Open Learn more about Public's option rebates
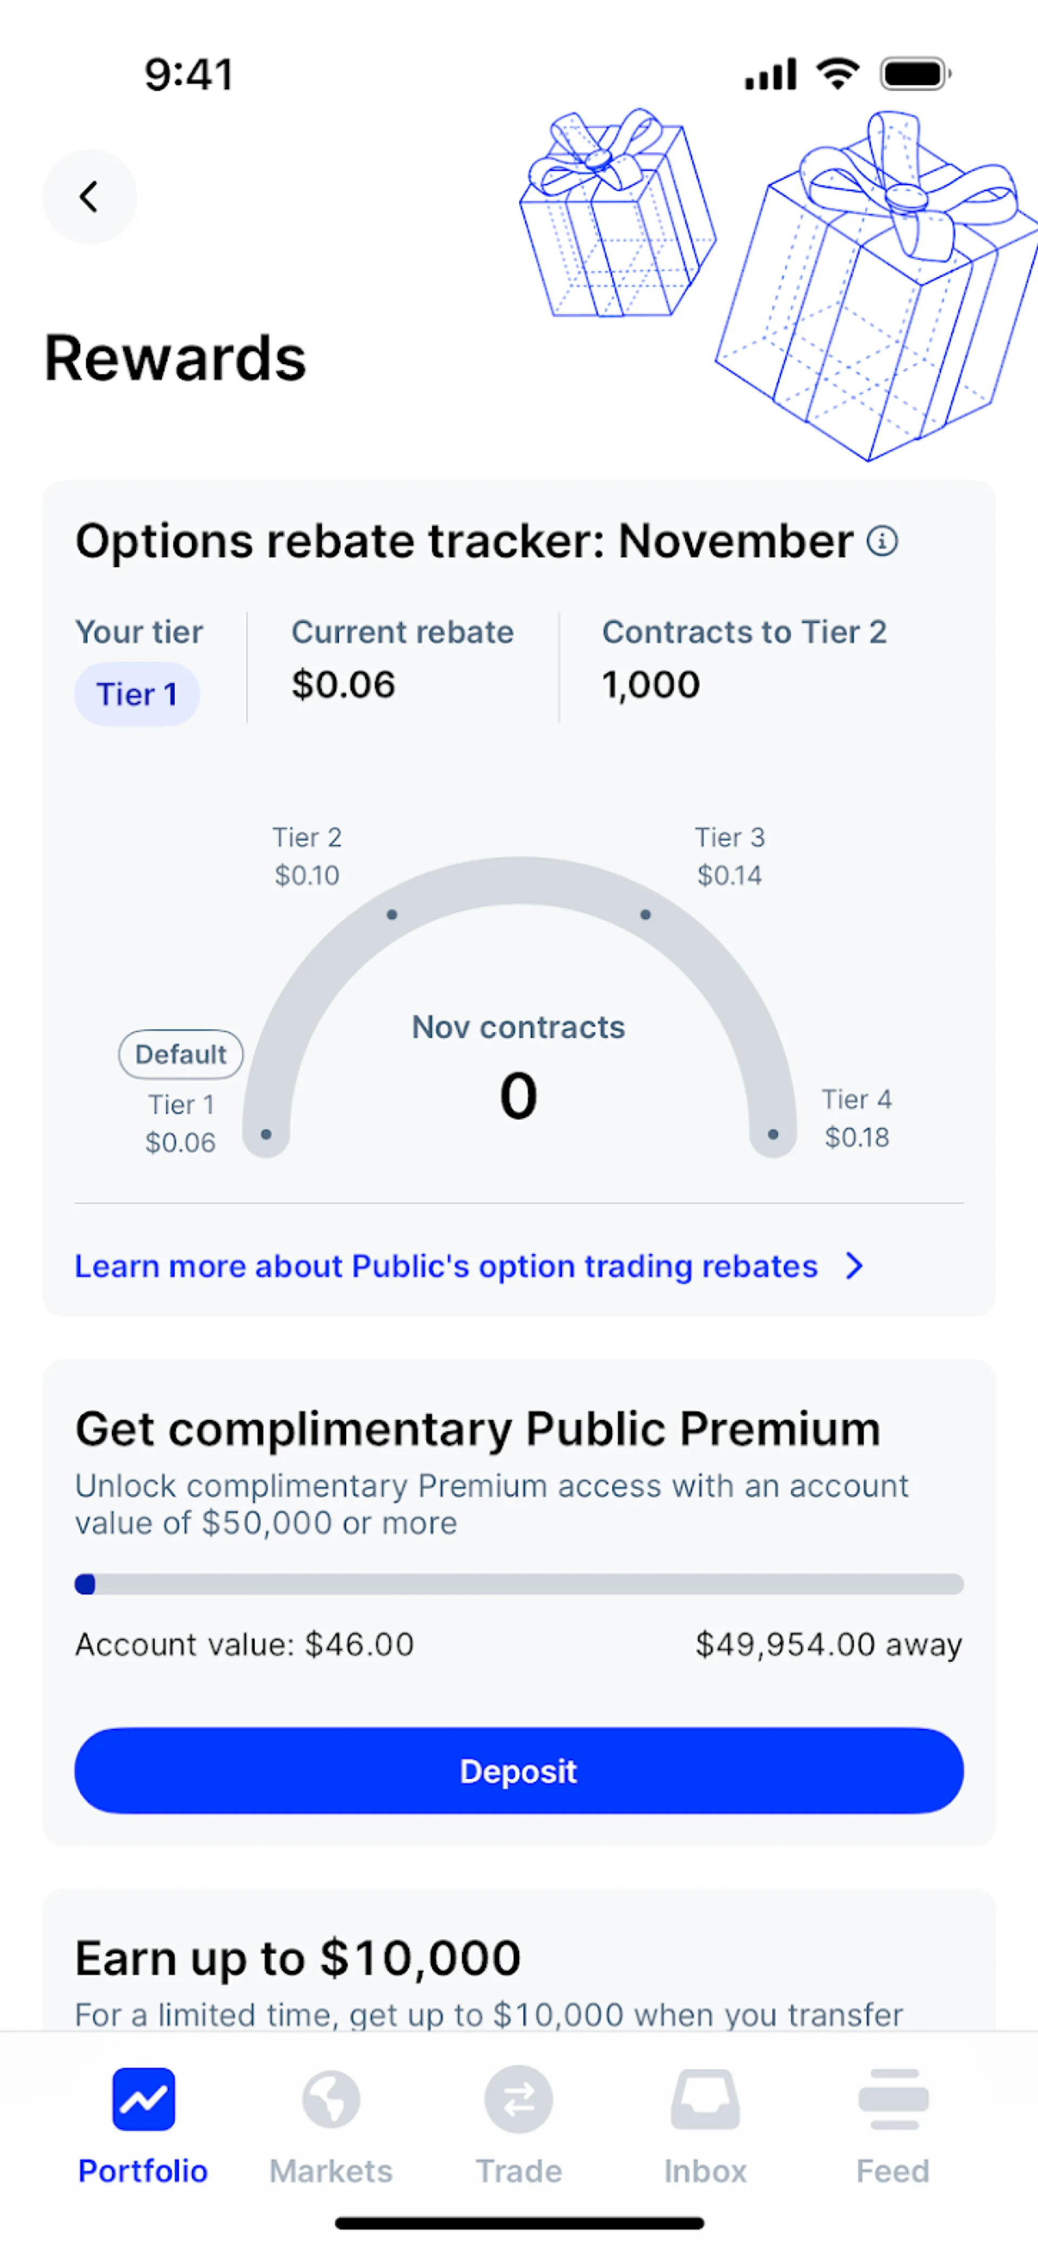This screenshot has height=2247, width=1038. pos(445,1266)
